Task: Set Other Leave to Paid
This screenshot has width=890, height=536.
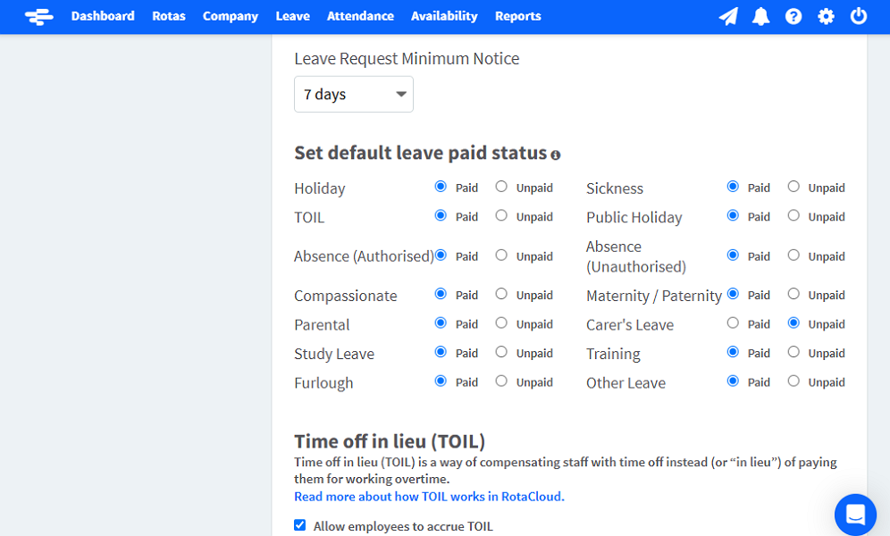Action: tap(733, 381)
